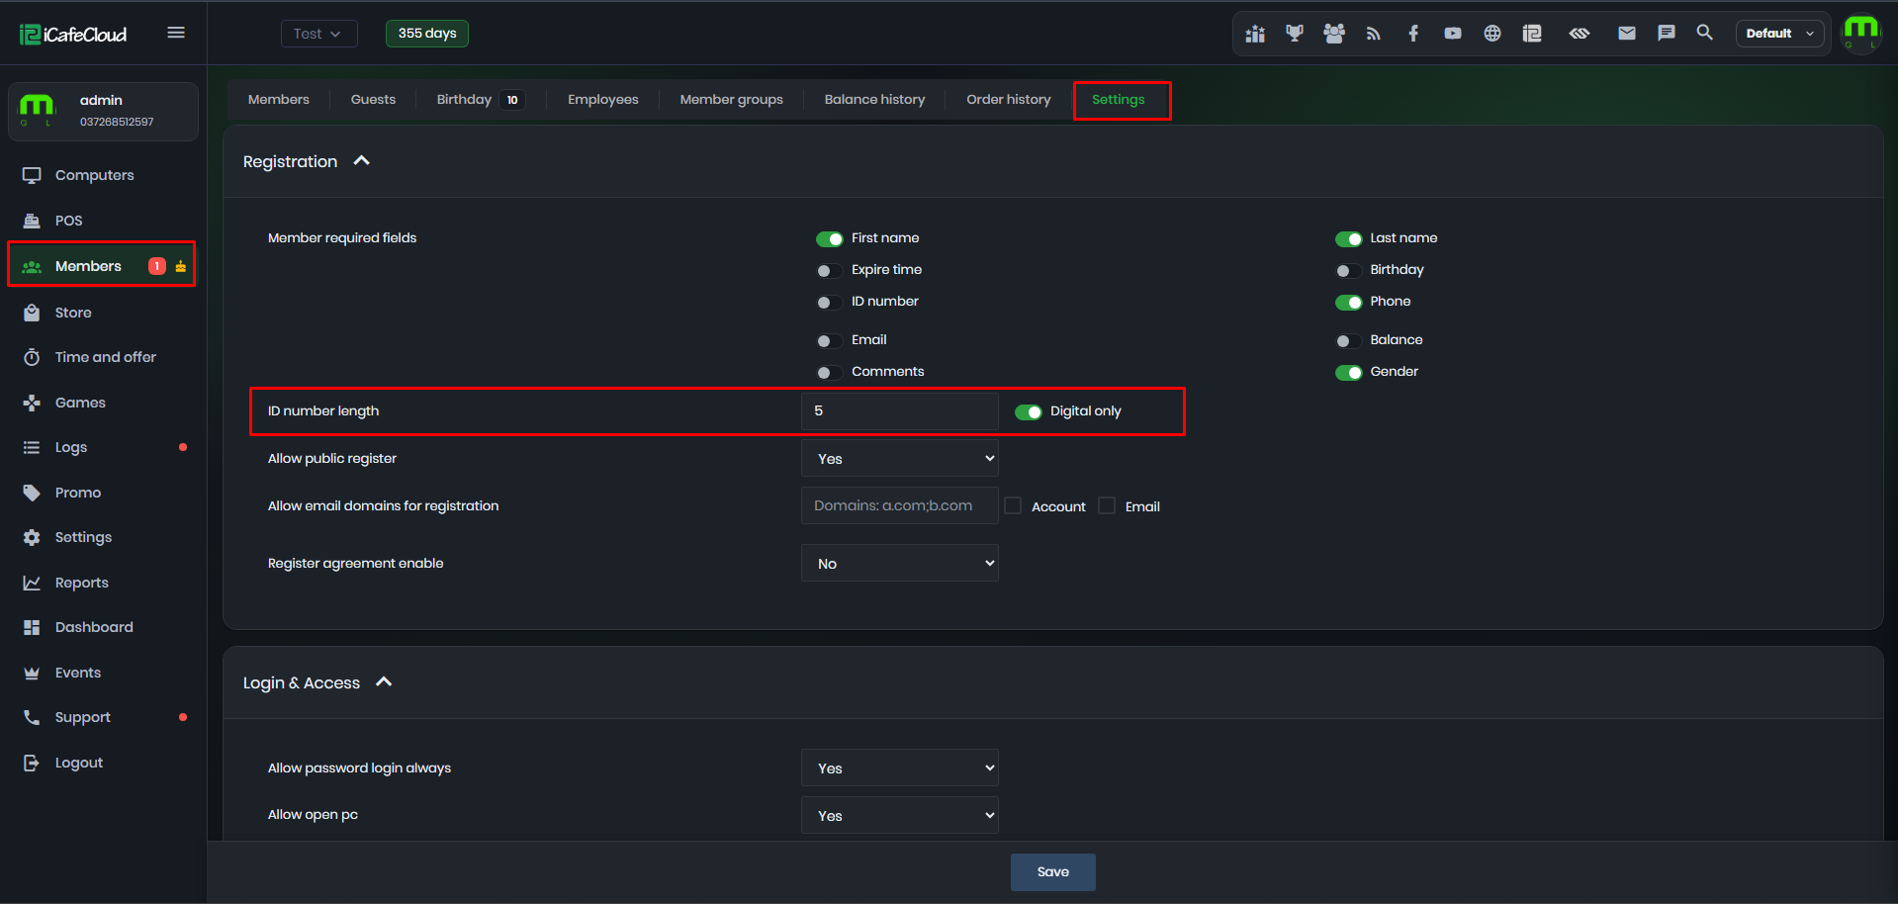
Task: Open the ranking stars chart icon
Action: tap(1255, 34)
